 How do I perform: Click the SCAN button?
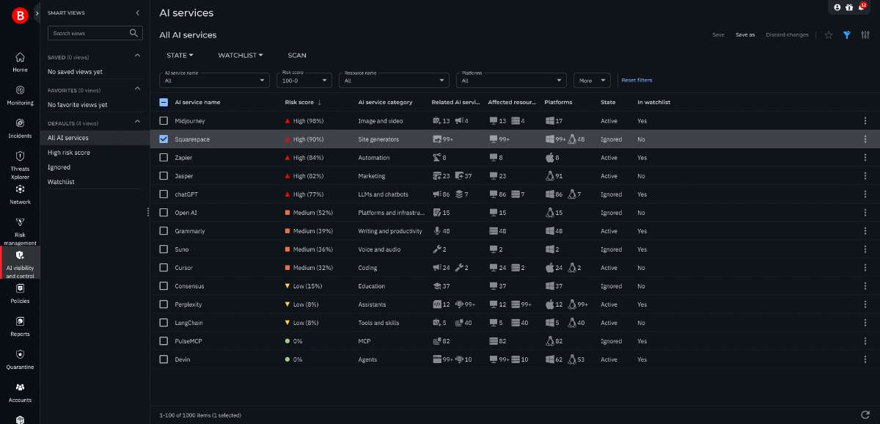297,55
